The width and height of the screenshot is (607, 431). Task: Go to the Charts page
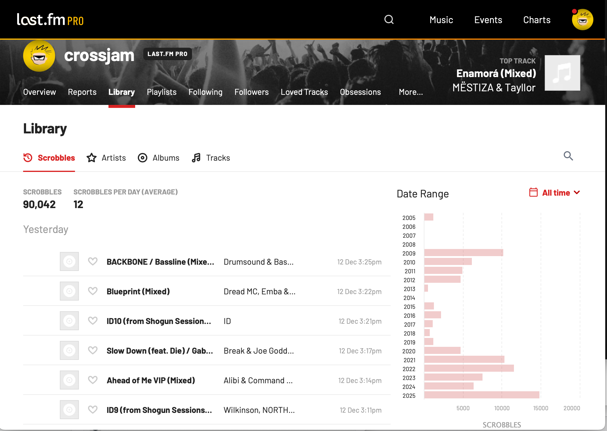pyautogui.click(x=536, y=20)
